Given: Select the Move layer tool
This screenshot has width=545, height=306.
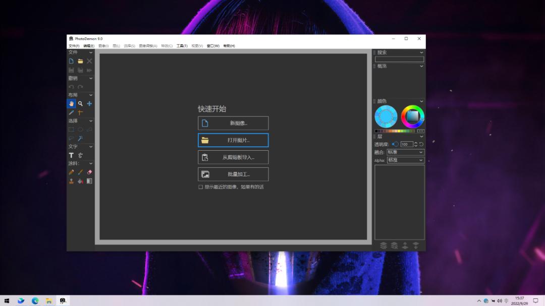Looking at the screenshot, I should click(x=89, y=103).
